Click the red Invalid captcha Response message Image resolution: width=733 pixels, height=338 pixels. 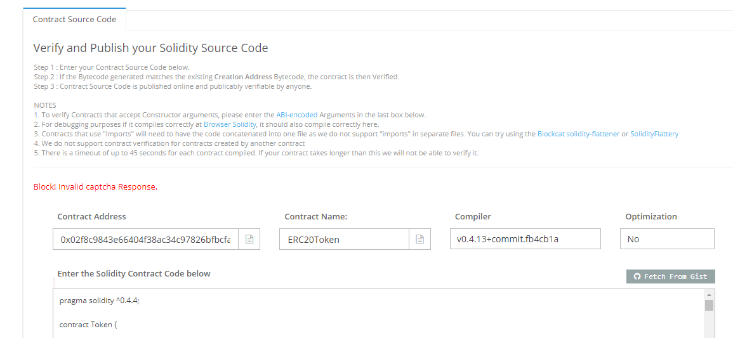click(x=95, y=187)
